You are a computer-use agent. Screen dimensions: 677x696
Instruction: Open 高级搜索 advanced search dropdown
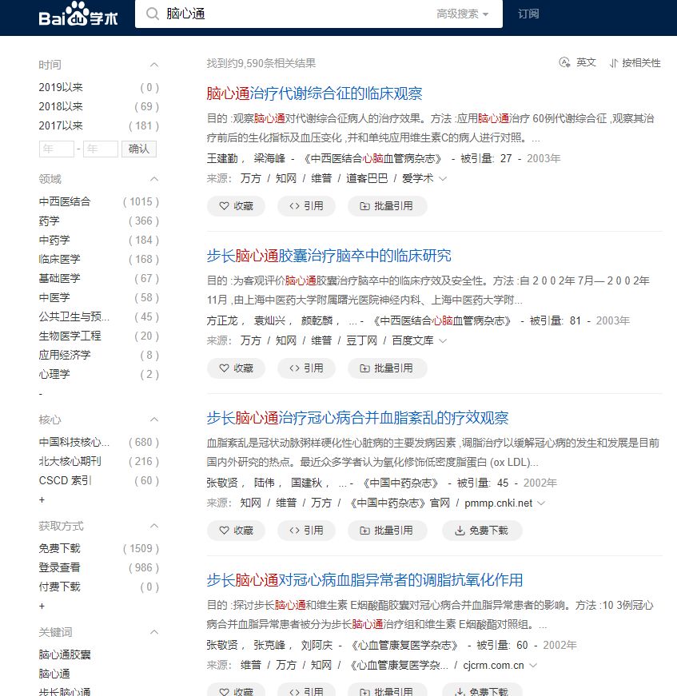pyautogui.click(x=462, y=14)
